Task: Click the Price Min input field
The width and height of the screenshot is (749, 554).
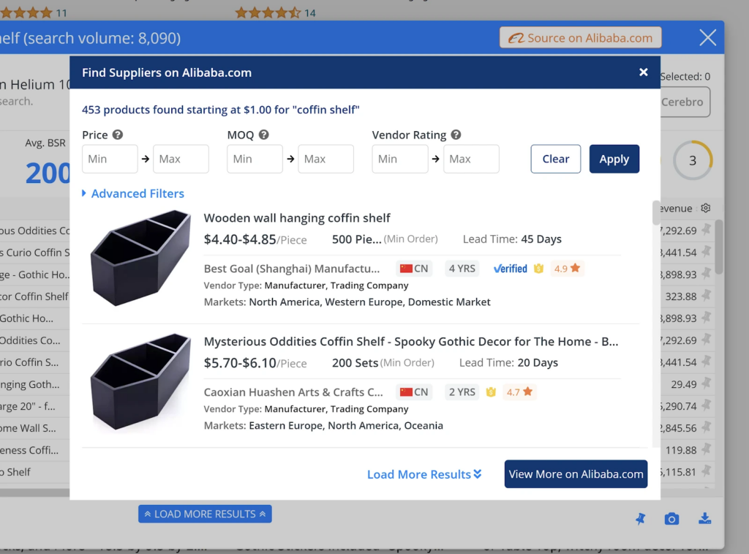Action: click(110, 159)
